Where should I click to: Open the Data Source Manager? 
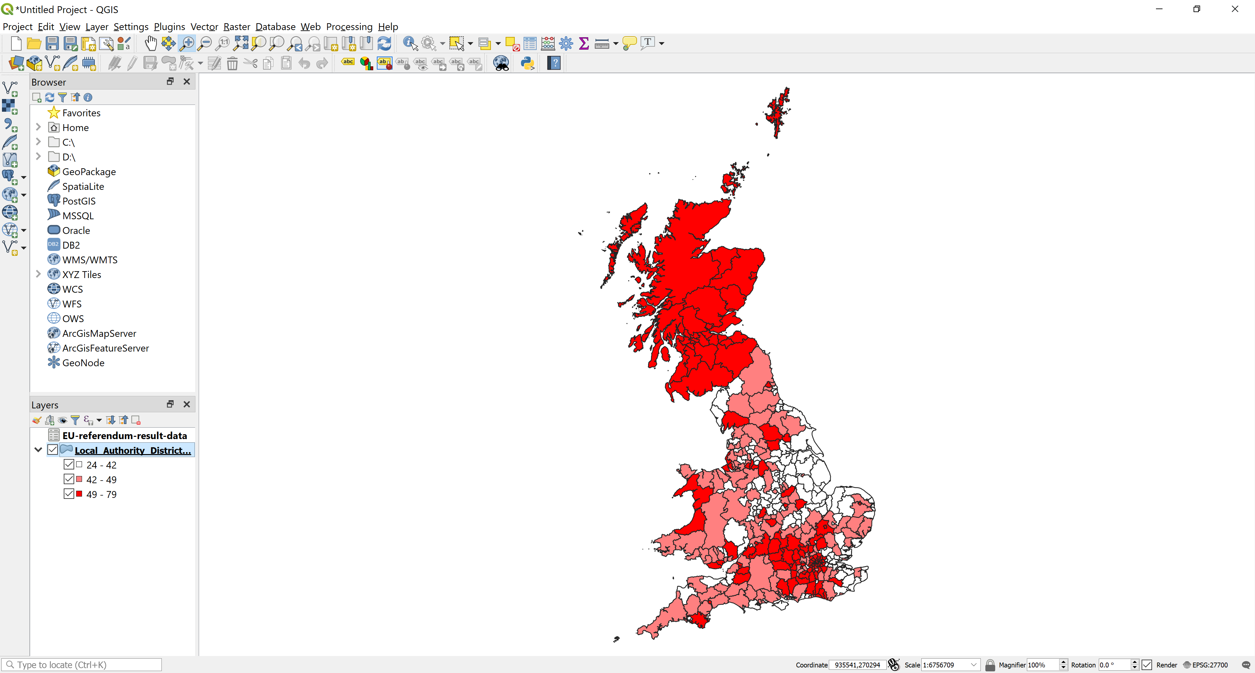(16, 63)
